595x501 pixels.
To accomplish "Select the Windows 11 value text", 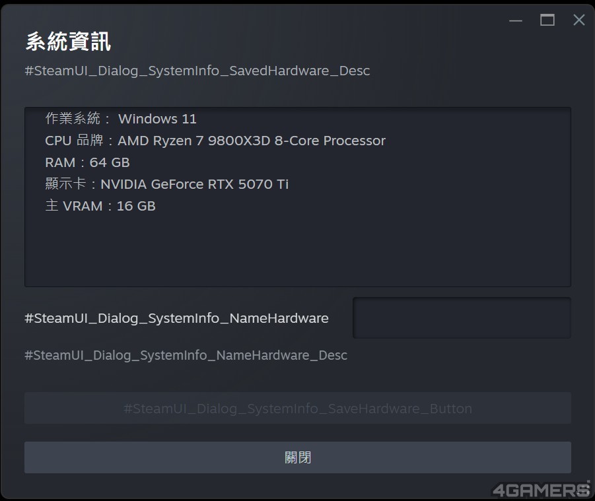I will 157,119.
